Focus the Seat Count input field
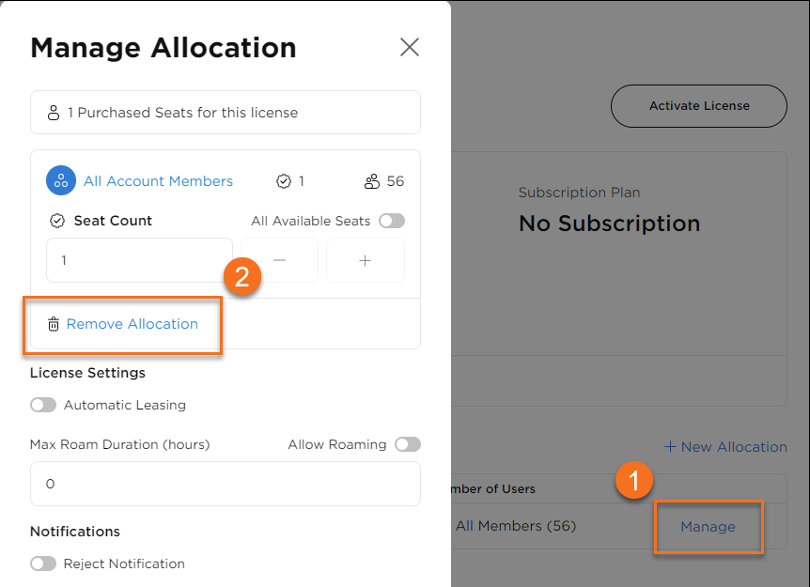This screenshot has height=587, width=810. click(132, 260)
